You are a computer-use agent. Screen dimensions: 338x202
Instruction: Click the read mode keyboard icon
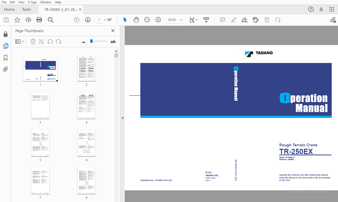pyautogui.click(x=206, y=20)
